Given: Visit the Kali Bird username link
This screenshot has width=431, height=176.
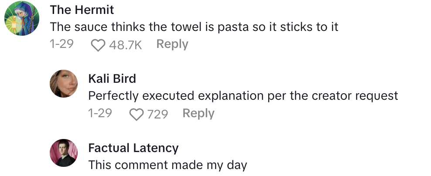Looking at the screenshot, I should point(112,78).
